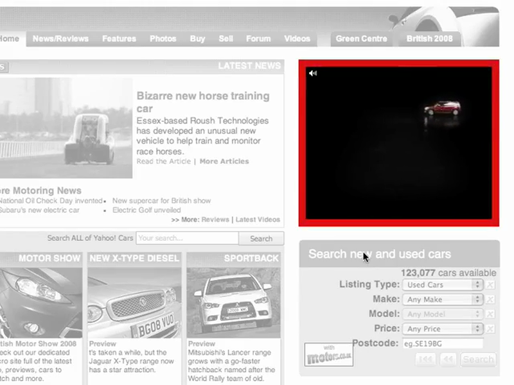
Task: Clear the Model selection with X
Action: (490, 314)
